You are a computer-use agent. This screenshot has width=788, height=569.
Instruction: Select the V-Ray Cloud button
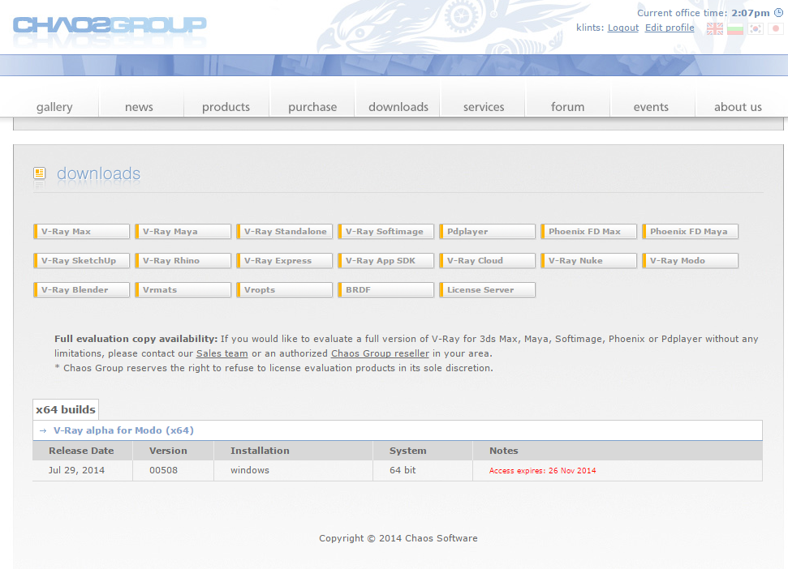point(488,260)
